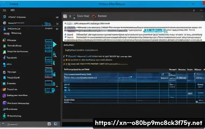Click the cyan right-pointing arrow beside the sidebar
The image size is (205, 129).
tap(55, 44)
